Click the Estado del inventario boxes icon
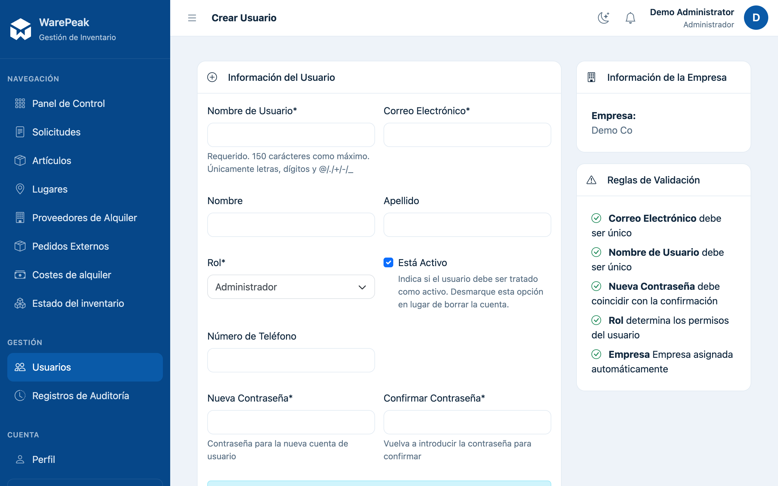Screen dimensions: 778x486 20,303
